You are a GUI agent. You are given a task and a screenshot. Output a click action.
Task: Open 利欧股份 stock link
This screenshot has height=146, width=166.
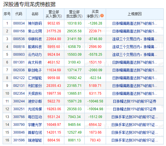(35, 86)
